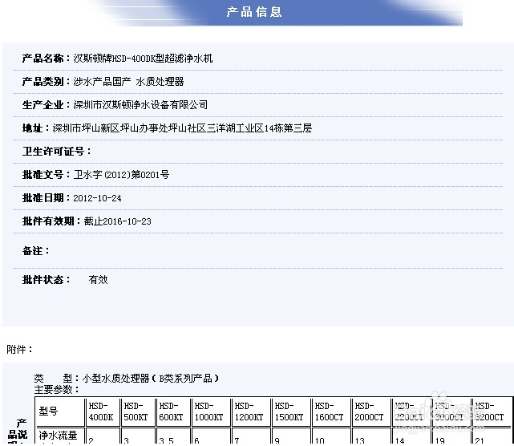Click the 批准文号 label
This screenshot has height=446, width=514.
[x=43, y=175]
